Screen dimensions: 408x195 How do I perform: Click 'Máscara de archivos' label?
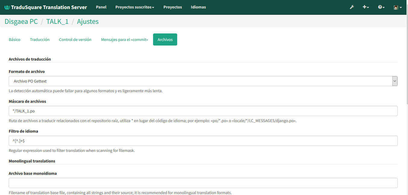[27, 101]
